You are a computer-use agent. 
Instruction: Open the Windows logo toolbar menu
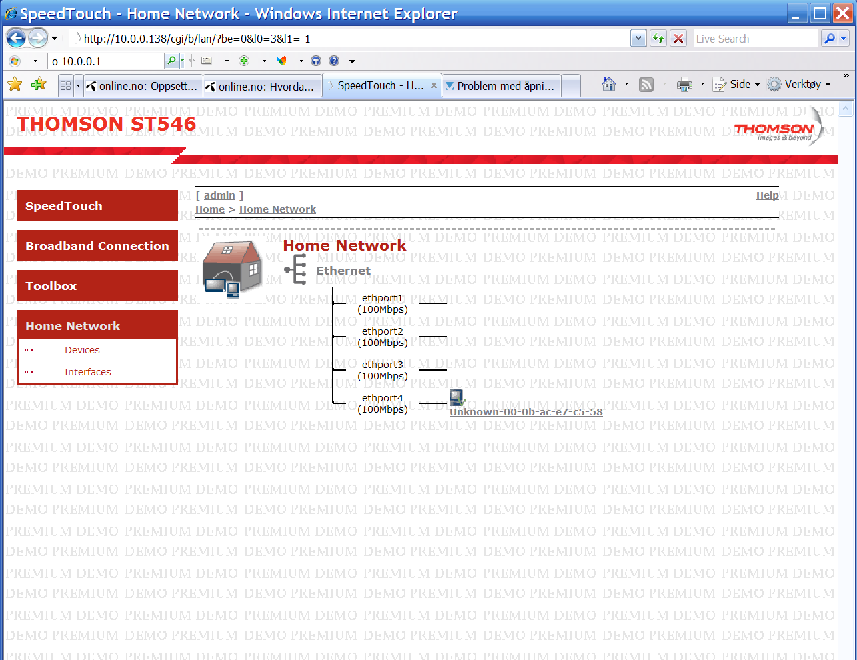(15, 61)
